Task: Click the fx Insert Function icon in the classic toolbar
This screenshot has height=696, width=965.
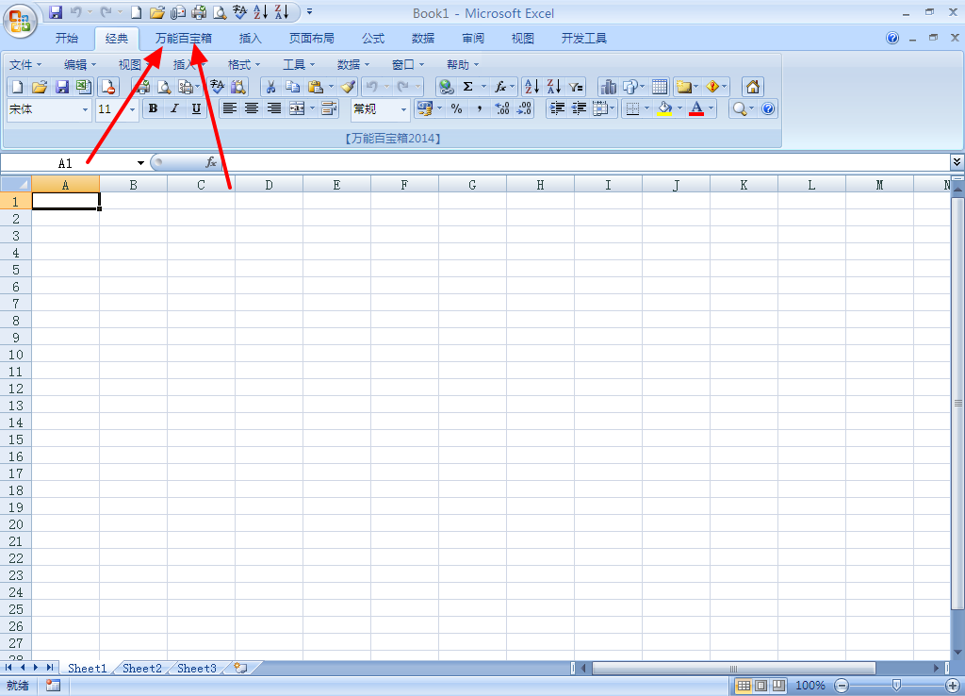Action: click(500, 87)
